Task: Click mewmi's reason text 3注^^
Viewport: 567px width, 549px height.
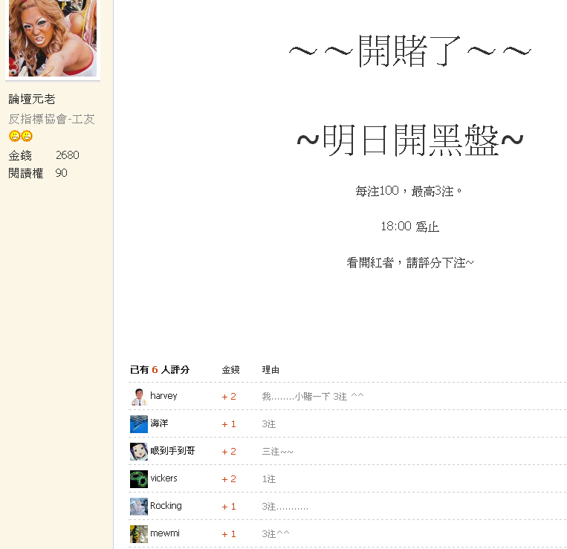Action: pyautogui.click(x=276, y=534)
